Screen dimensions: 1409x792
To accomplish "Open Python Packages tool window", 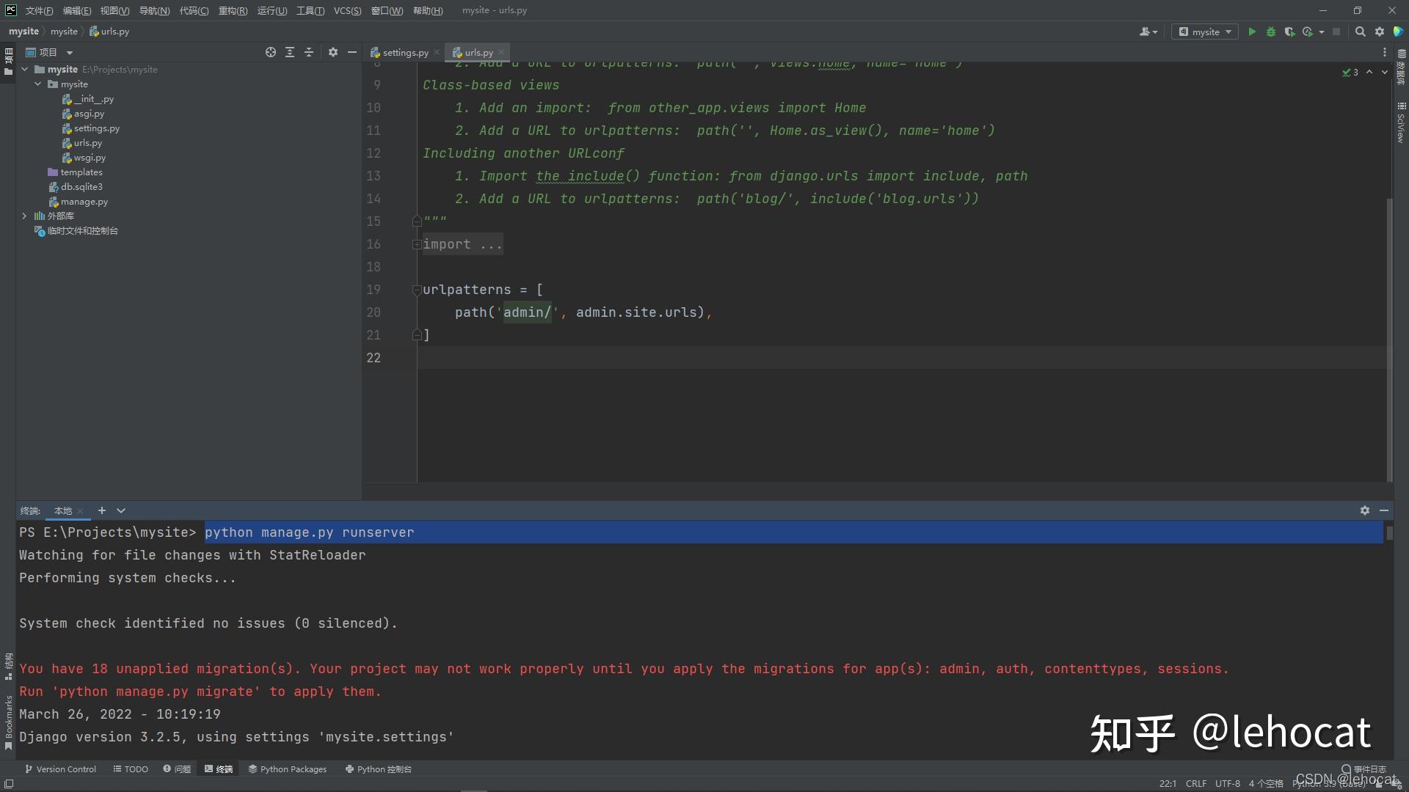I will [x=287, y=769].
